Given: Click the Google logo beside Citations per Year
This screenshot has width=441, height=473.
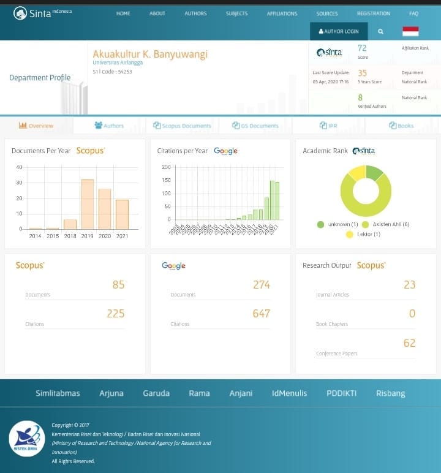Looking at the screenshot, I should tap(225, 151).
